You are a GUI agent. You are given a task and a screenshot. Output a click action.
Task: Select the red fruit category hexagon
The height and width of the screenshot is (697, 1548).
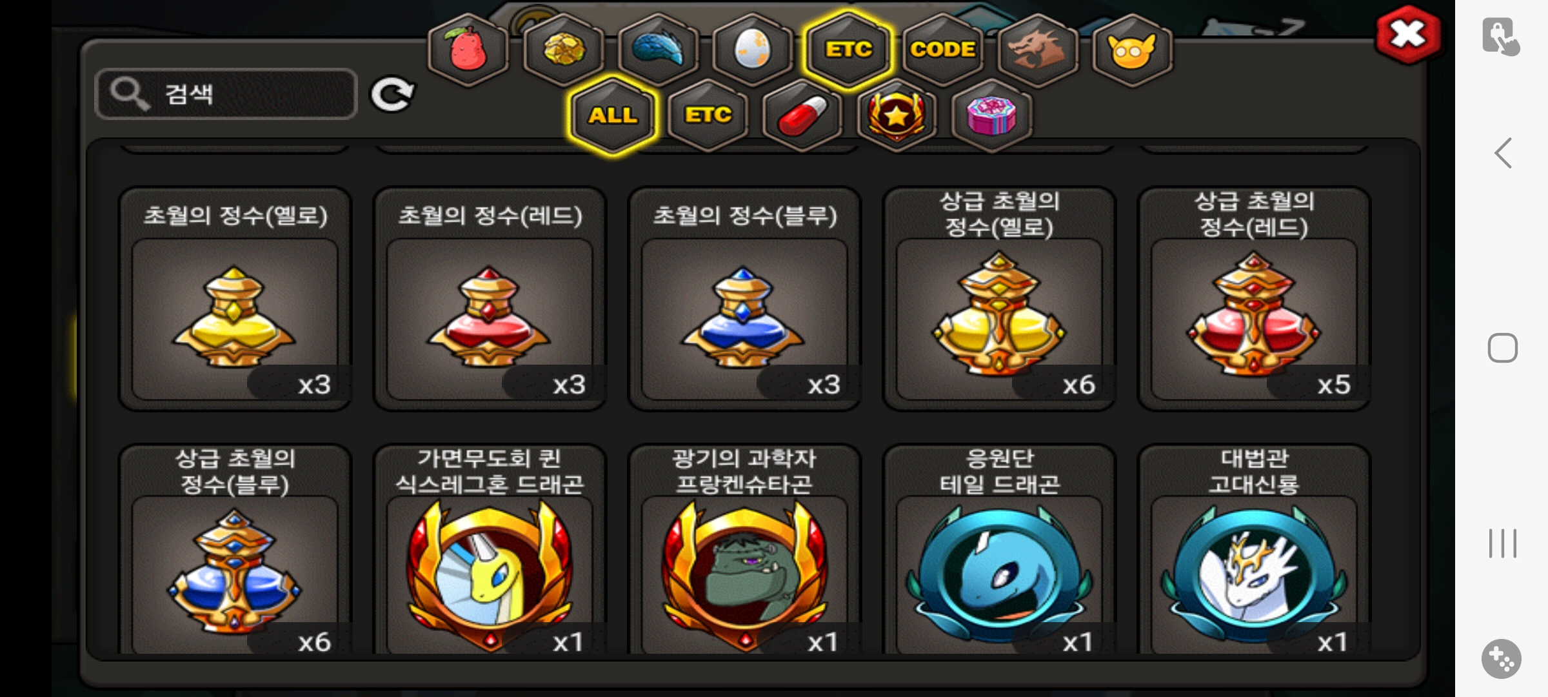coord(468,50)
